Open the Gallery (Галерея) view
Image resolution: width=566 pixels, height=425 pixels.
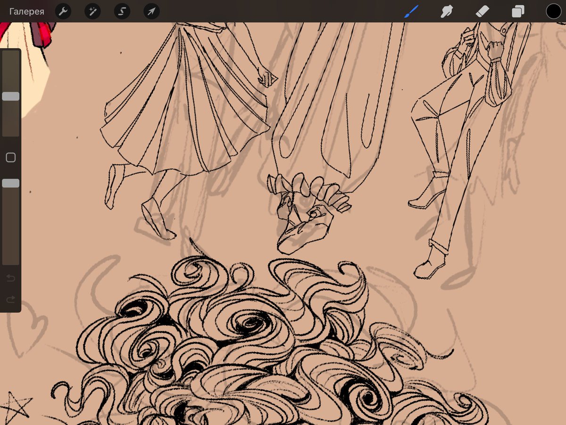(x=27, y=11)
